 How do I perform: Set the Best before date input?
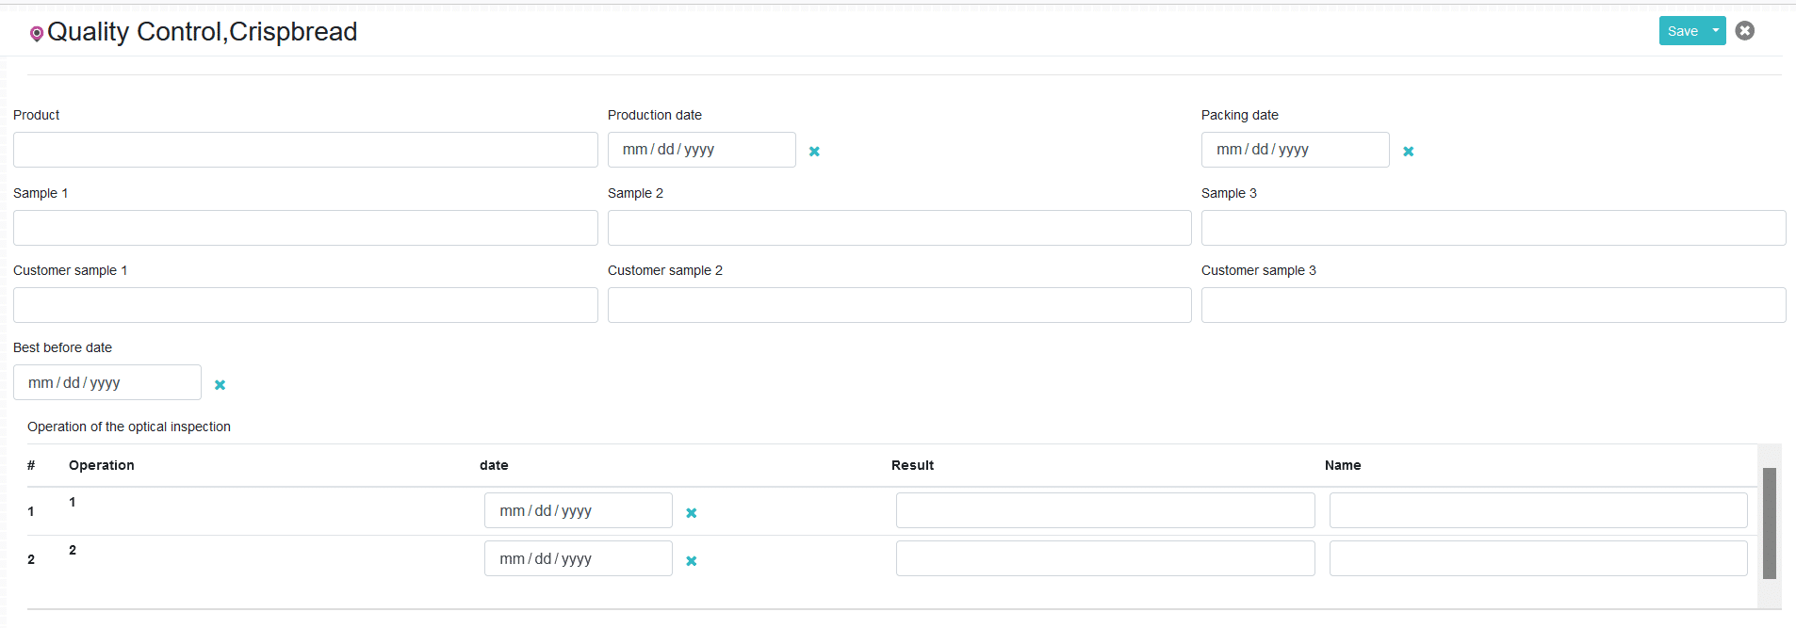click(106, 382)
